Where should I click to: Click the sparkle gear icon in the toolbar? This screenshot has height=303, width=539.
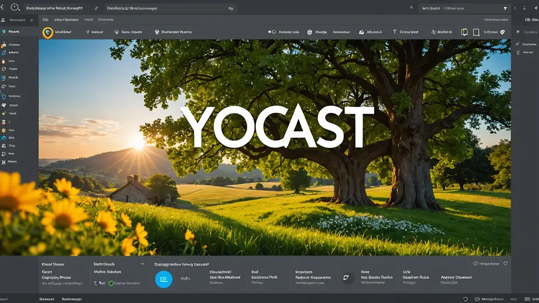tap(433, 32)
